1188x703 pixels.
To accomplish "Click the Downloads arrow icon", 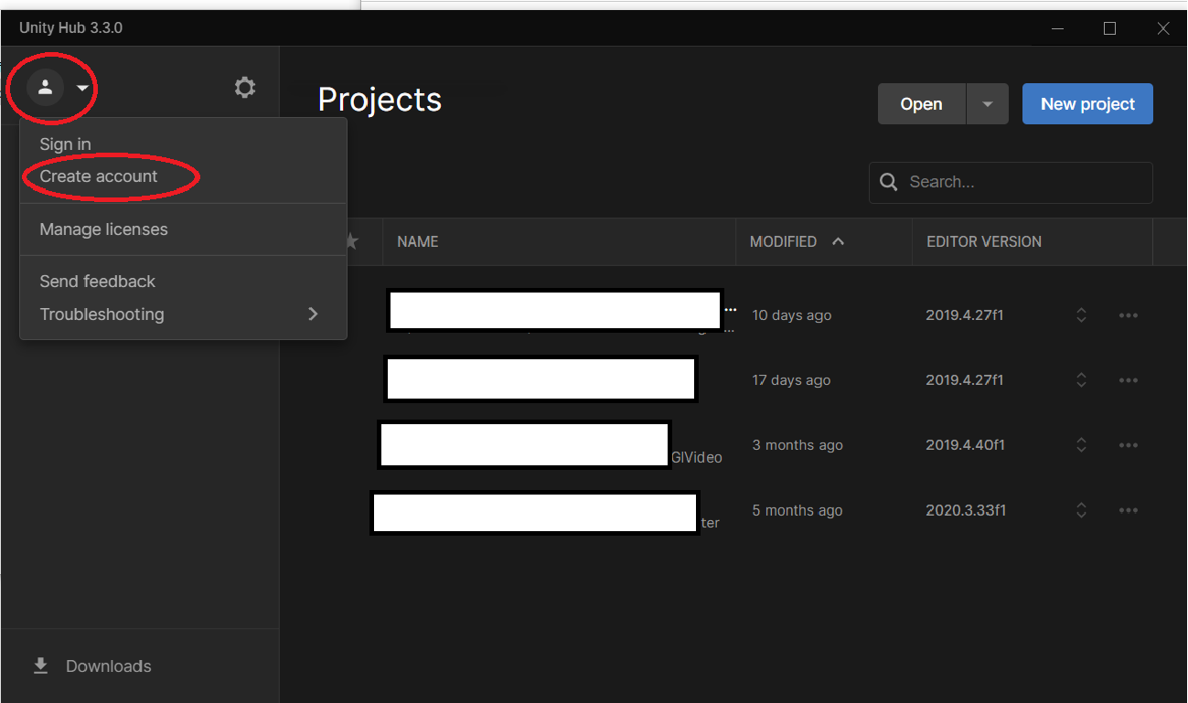I will pyautogui.click(x=40, y=666).
